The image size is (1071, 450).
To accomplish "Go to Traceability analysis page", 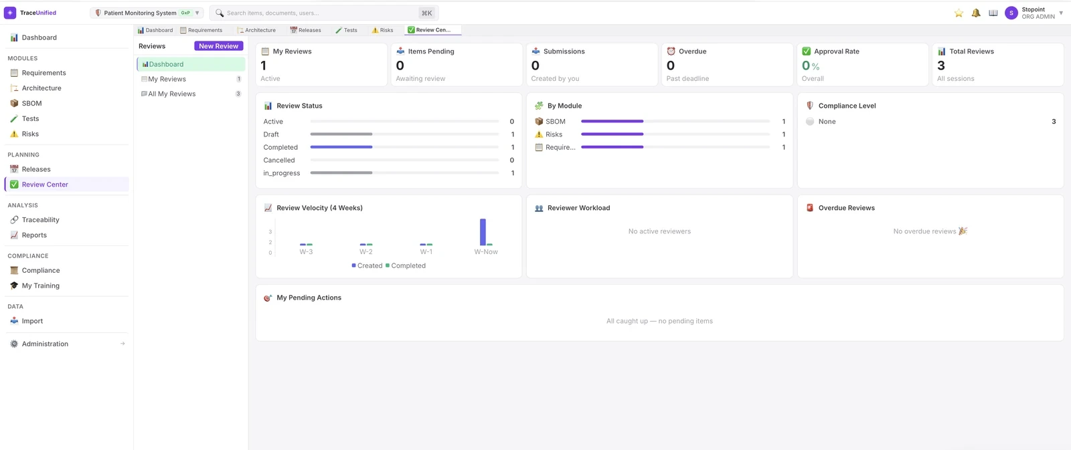I will [66, 220].
